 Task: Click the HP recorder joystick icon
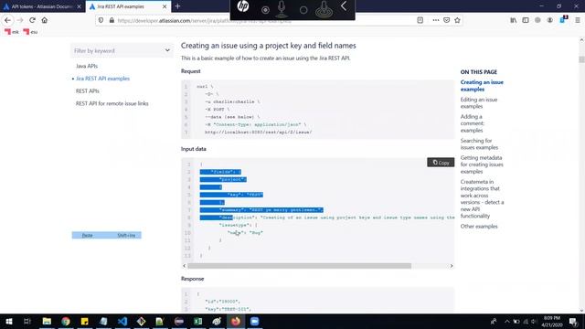324,9
